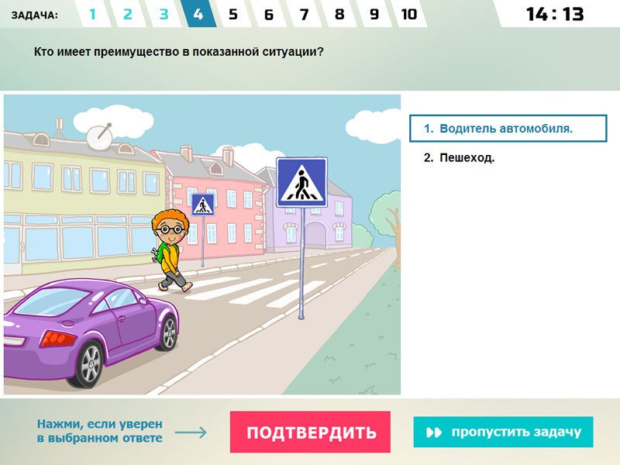This screenshot has height=465, width=620.
Task: Switch to task number 8
Action: pos(339,14)
